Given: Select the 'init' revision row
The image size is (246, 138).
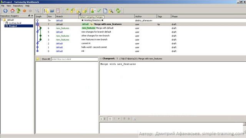Looking at the screenshot, I should [x=140, y=51].
